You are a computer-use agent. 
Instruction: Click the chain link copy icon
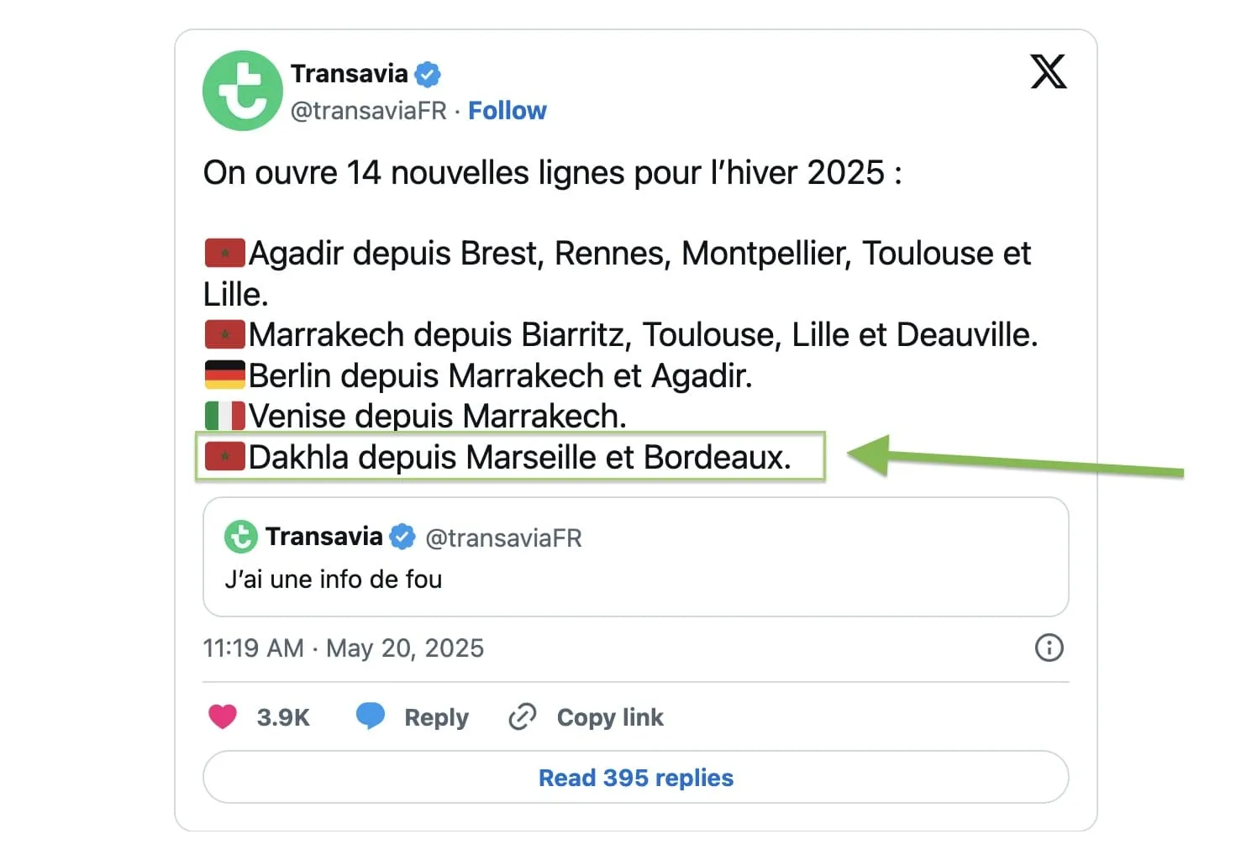coord(522,716)
